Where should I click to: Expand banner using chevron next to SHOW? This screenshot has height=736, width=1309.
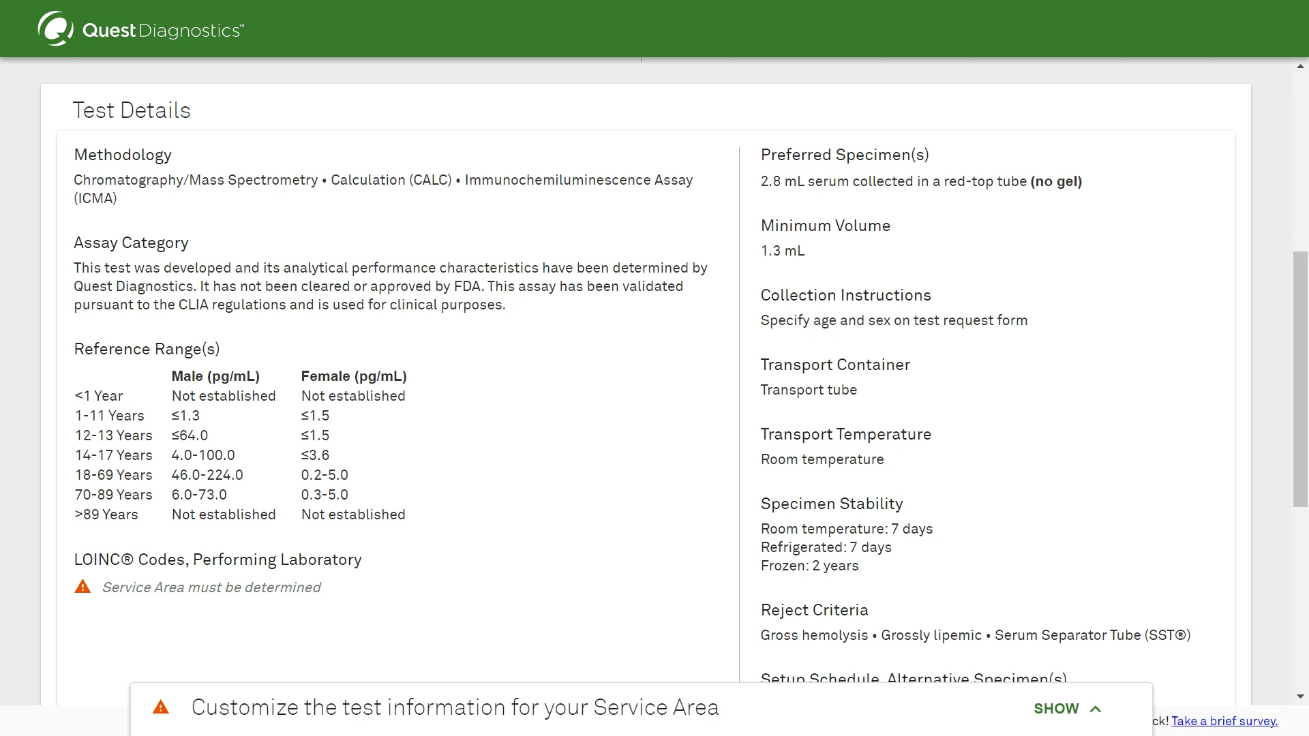(x=1096, y=709)
